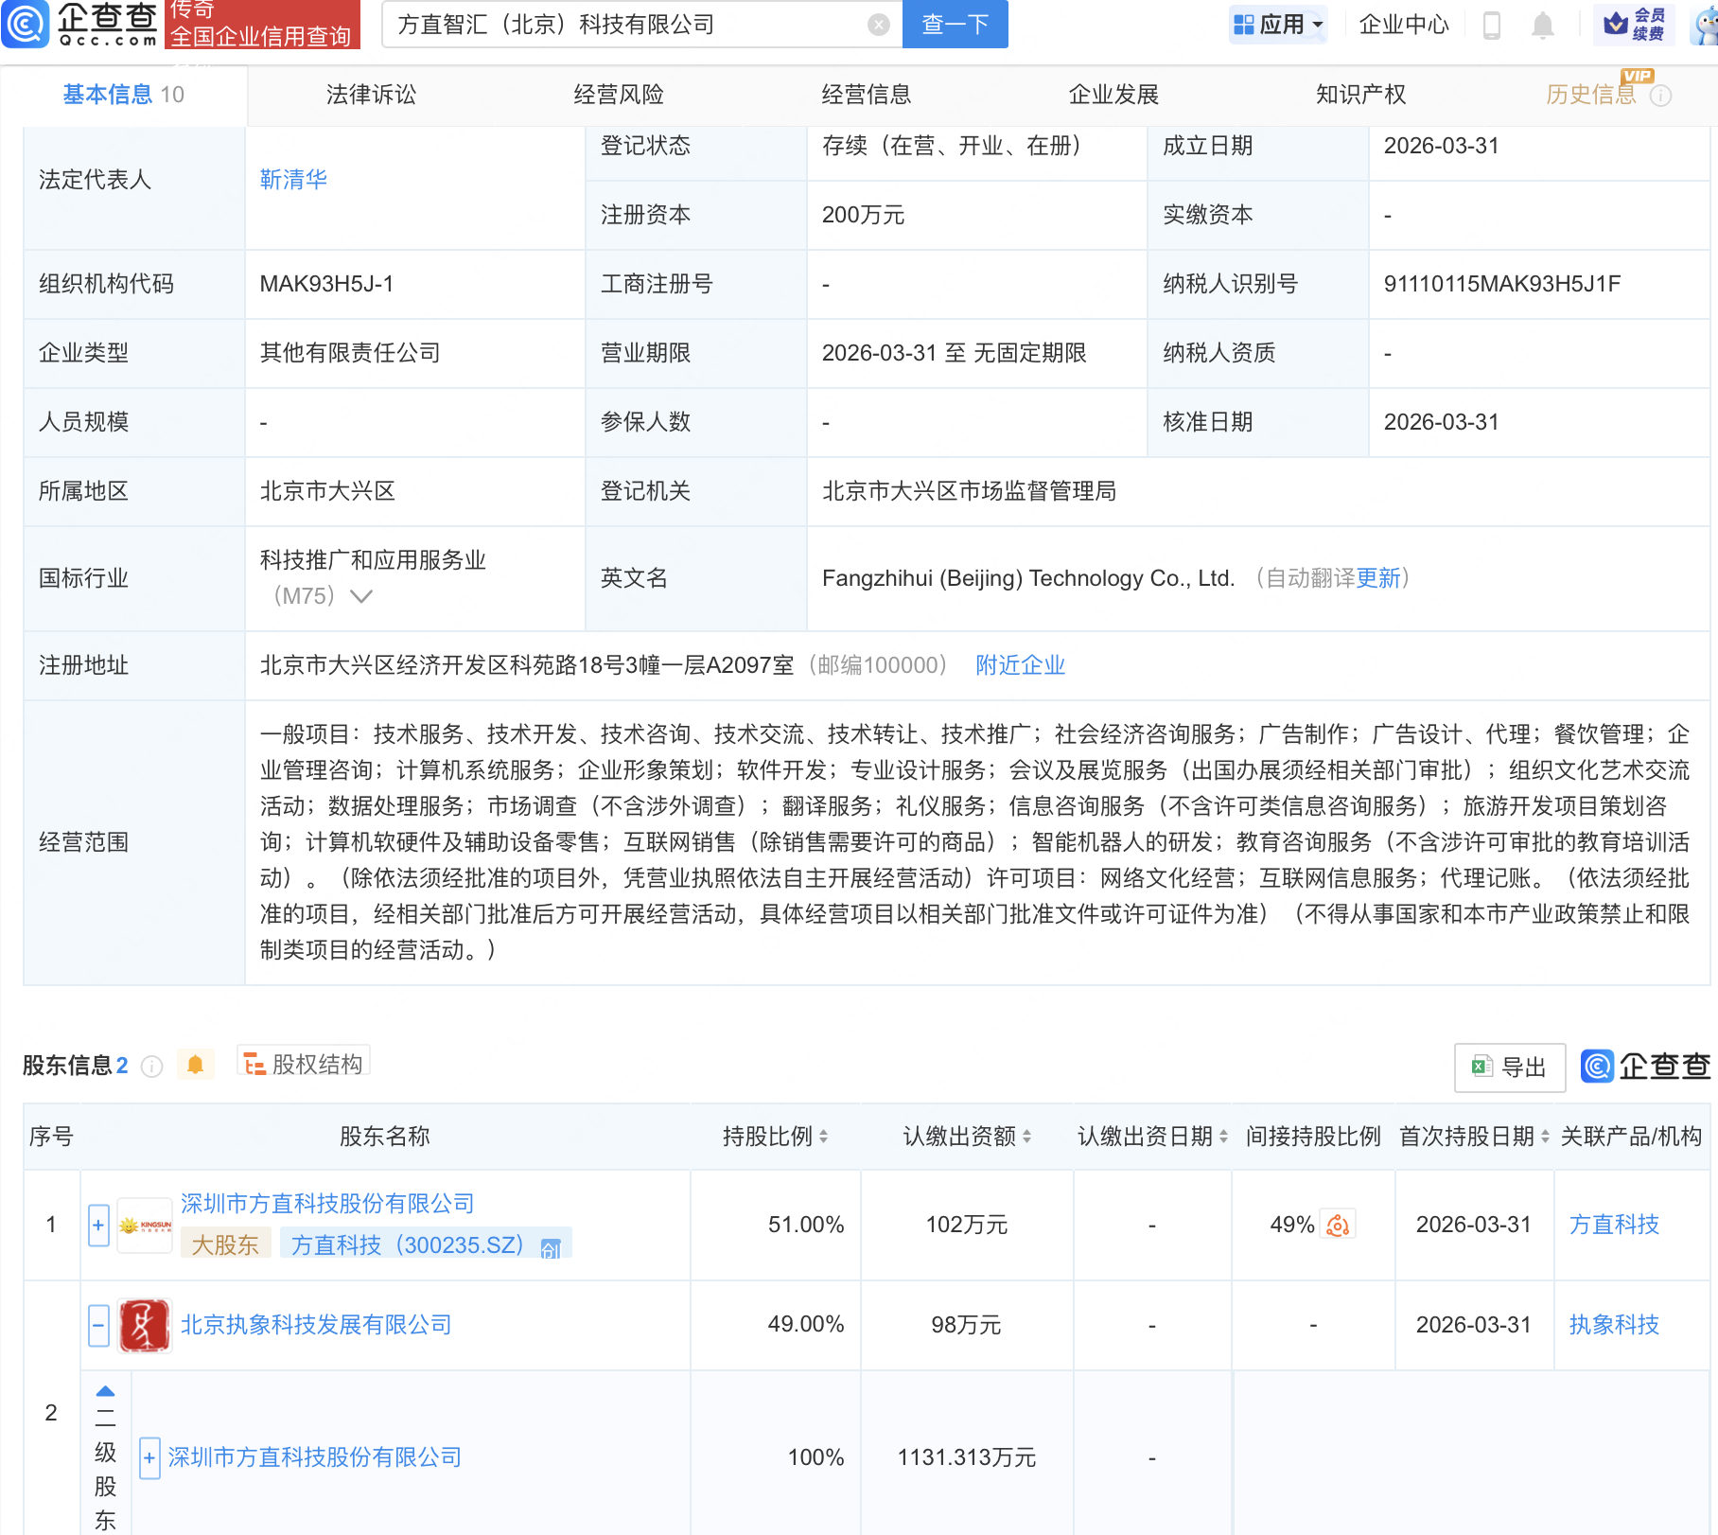Click the notification bell icon in top bar

tap(1542, 26)
